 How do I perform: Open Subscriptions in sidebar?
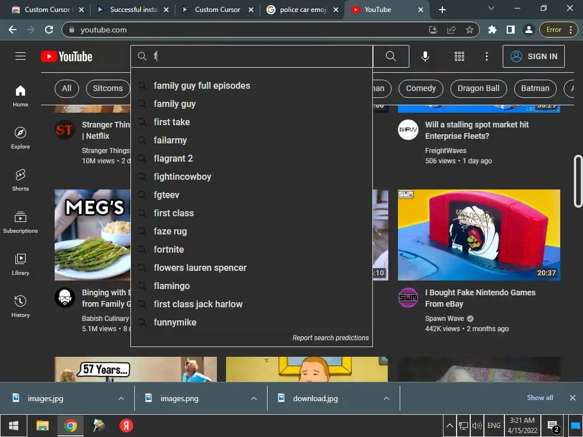coord(20,222)
